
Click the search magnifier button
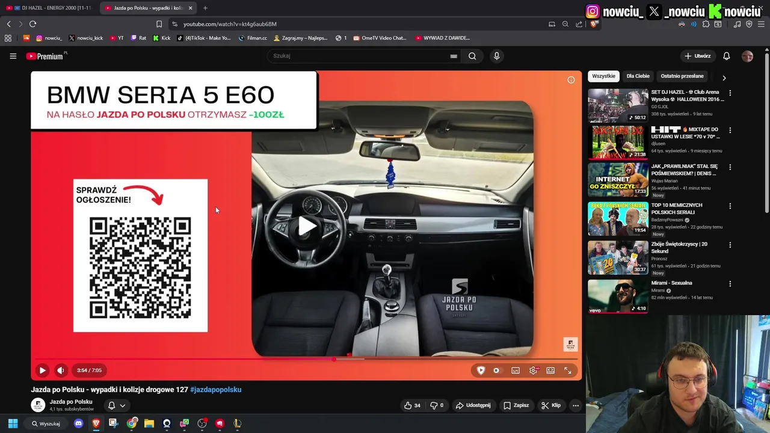472,56
